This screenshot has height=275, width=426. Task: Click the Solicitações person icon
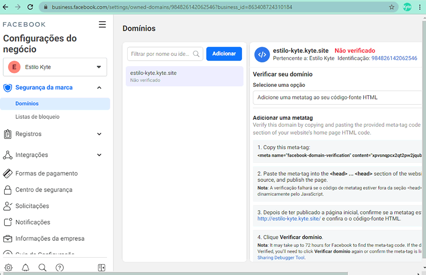[x=8, y=206]
